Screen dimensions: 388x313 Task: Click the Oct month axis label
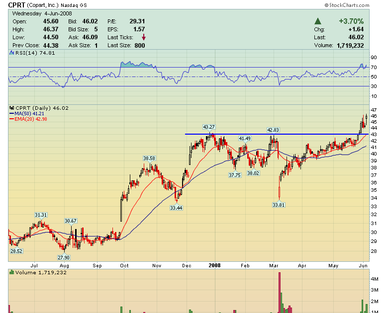(124, 265)
